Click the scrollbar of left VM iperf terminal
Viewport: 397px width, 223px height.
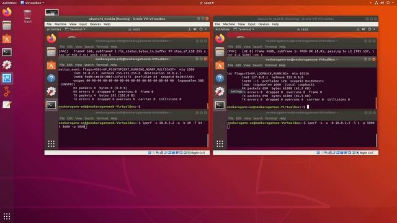click(x=208, y=140)
